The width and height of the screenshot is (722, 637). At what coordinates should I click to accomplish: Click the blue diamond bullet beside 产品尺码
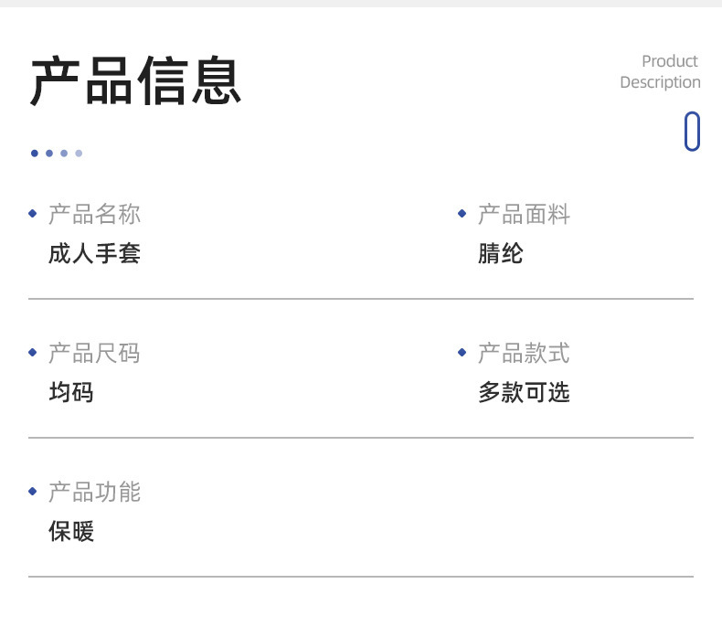pyautogui.click(x=33, y=353)
